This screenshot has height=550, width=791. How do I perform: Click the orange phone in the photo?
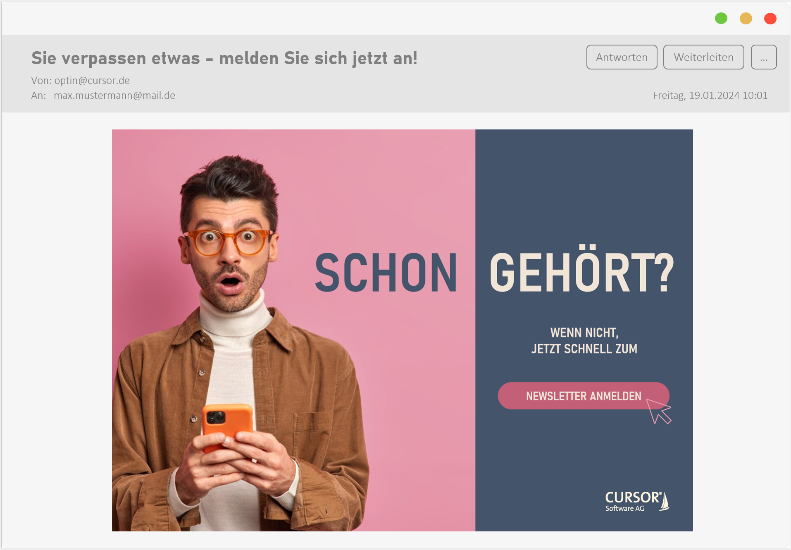pos(227,426)
